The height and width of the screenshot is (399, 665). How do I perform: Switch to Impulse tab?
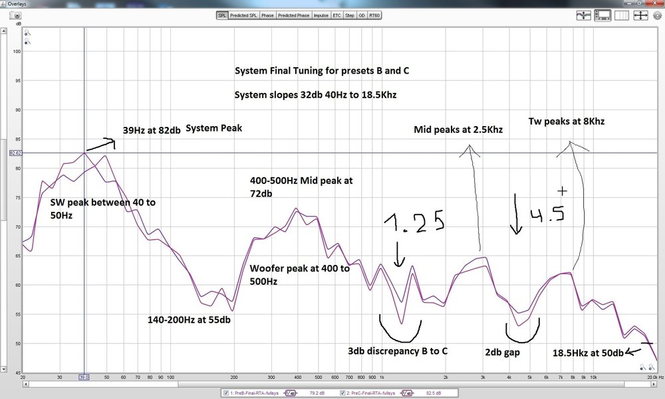pyautogui.click(x=321, y=15)
